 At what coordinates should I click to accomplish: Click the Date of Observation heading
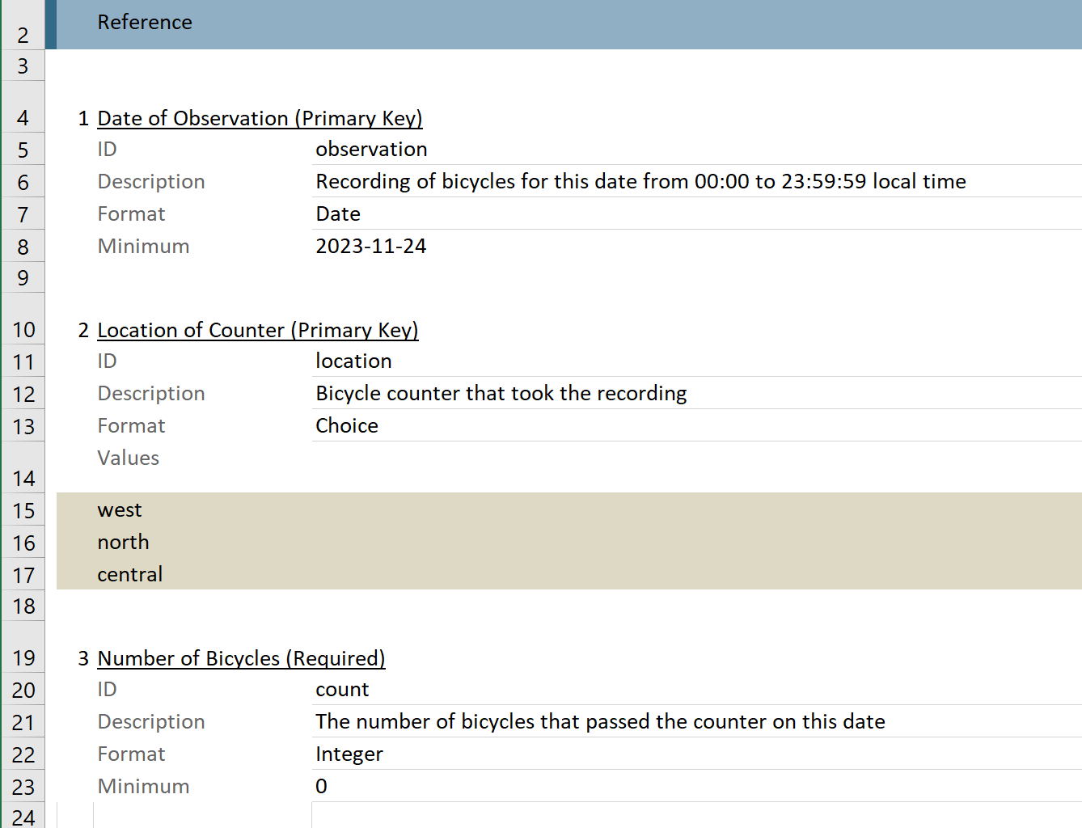259,118
